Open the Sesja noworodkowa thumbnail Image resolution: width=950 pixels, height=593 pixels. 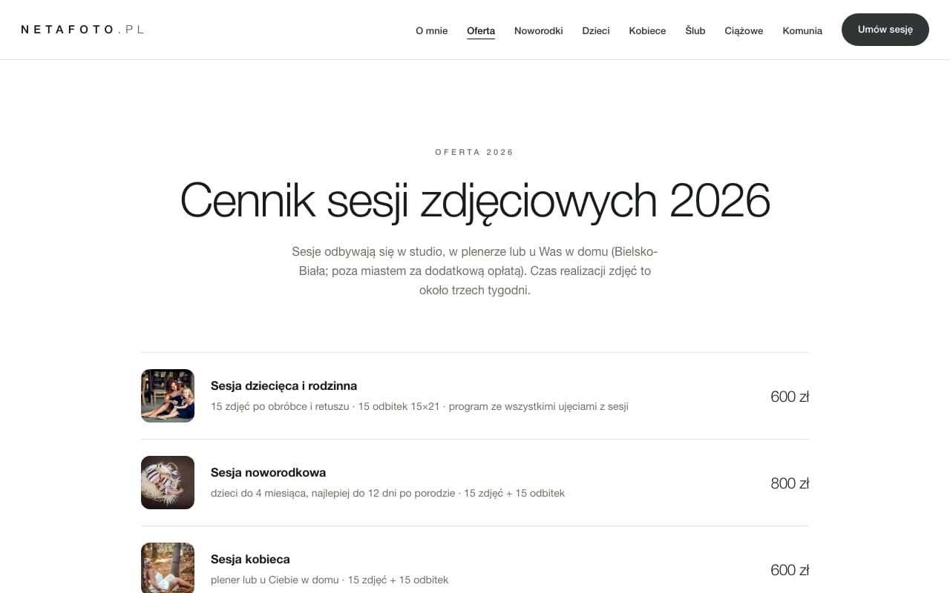click(168, 483)
